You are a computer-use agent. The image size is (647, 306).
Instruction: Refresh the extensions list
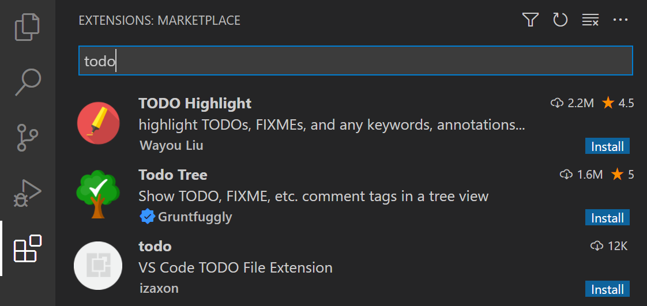[x=560, y=21]
